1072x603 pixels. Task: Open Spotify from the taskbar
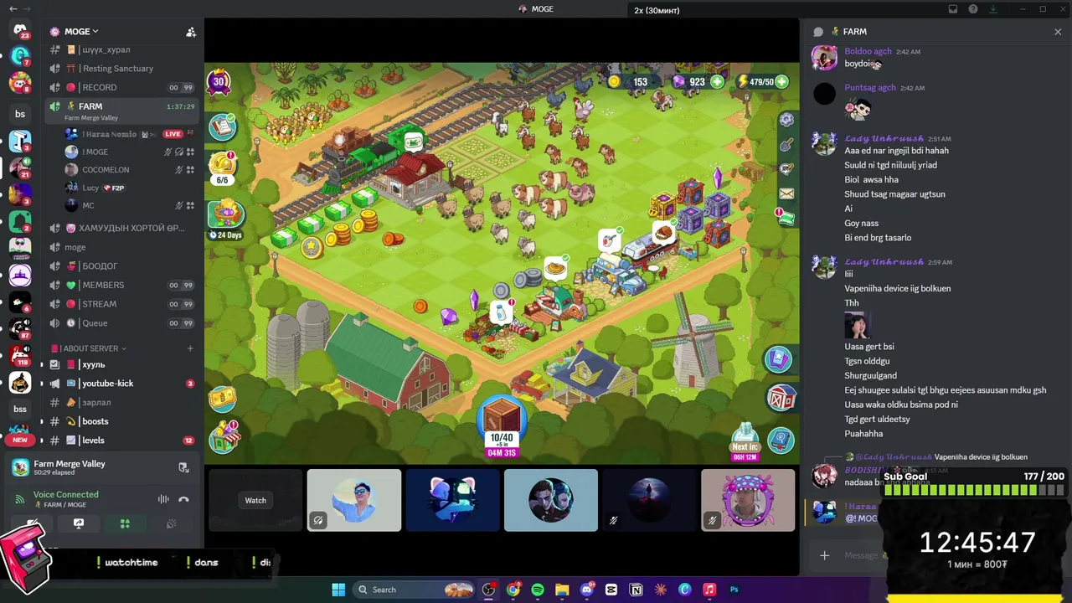coord(538,590)
